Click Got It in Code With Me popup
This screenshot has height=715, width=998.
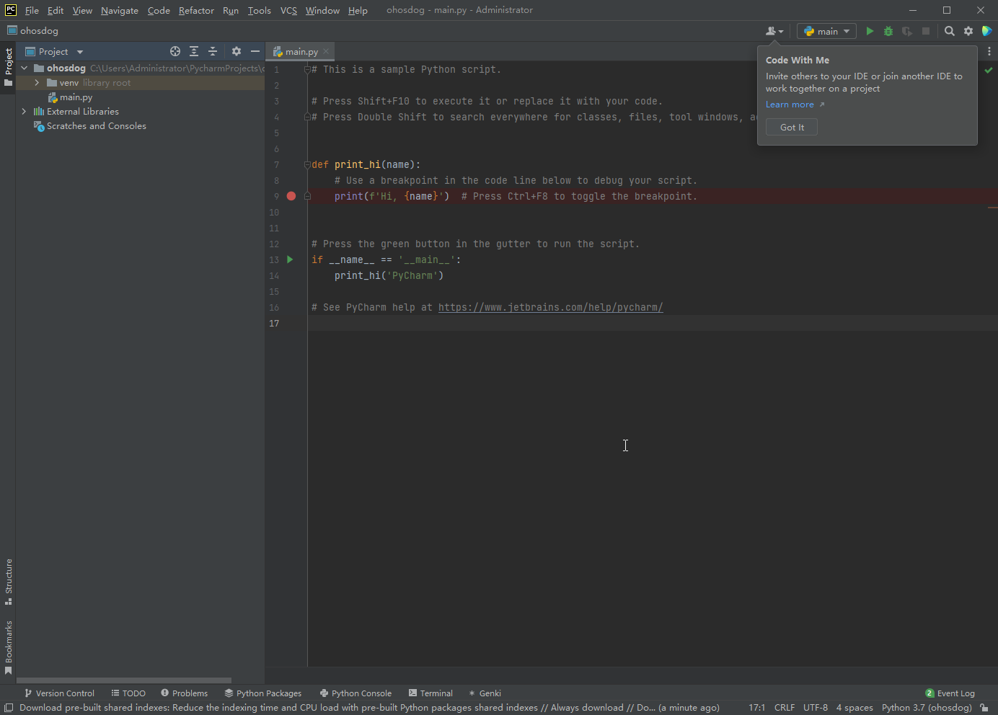(x=792, y=127)
